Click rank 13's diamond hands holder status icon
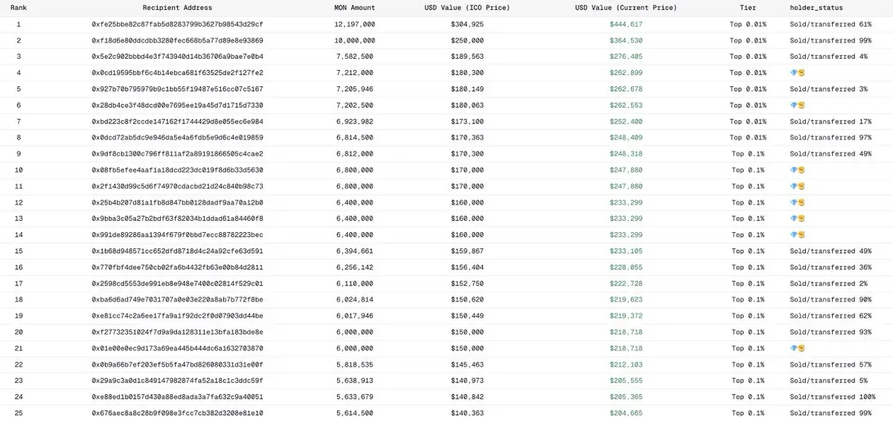 point(797,219)
